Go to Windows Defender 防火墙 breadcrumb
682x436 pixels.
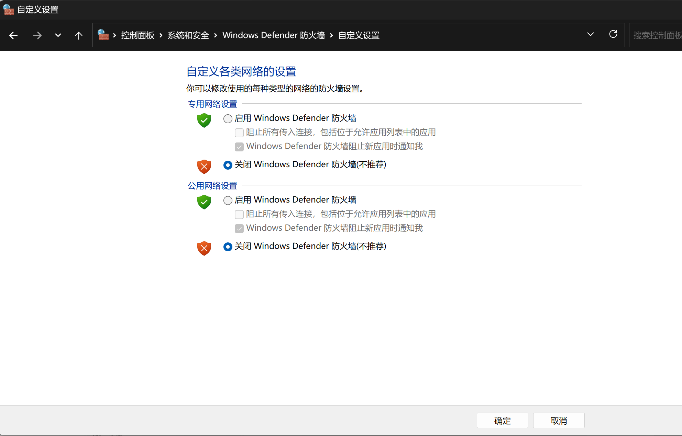coord(273,35)
